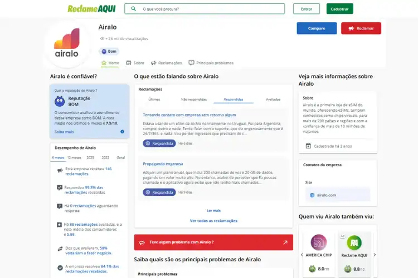Image resolution: width=418 pixels, height=278 pixels.
Task: Click the Airalo company logo
Action: point(67,43)
